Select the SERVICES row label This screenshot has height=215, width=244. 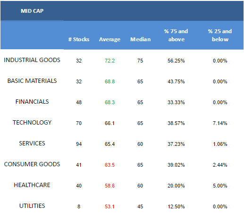[x=32, y=143]
